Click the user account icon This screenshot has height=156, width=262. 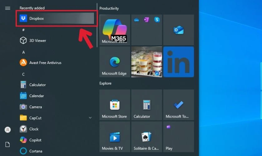pyautogui.click(x=8, y=130)
